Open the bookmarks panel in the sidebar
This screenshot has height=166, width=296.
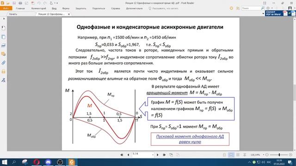(x=3, y=28)
